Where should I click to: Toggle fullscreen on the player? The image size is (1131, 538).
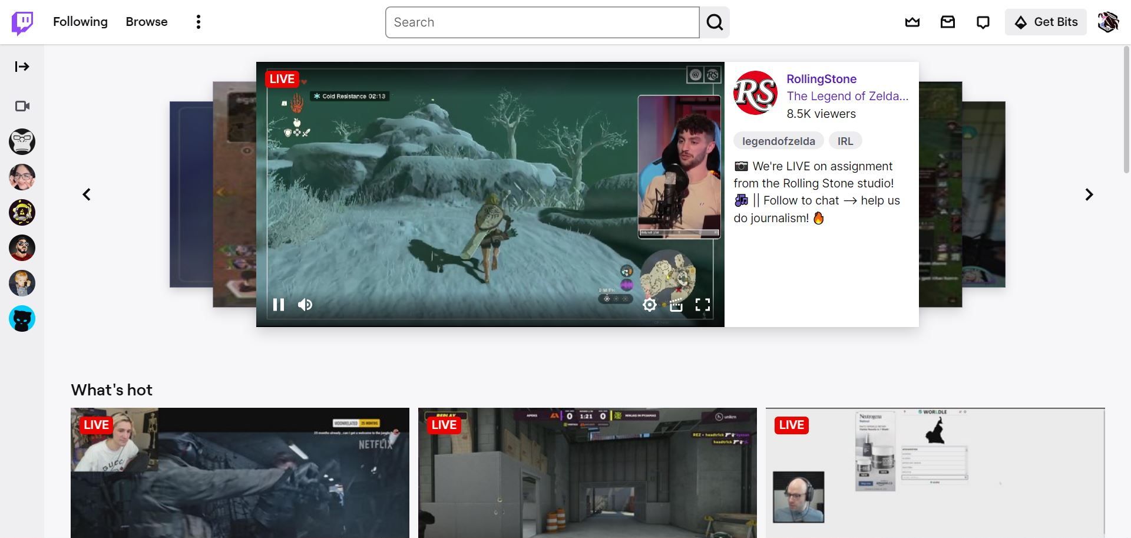pos(703,305)
